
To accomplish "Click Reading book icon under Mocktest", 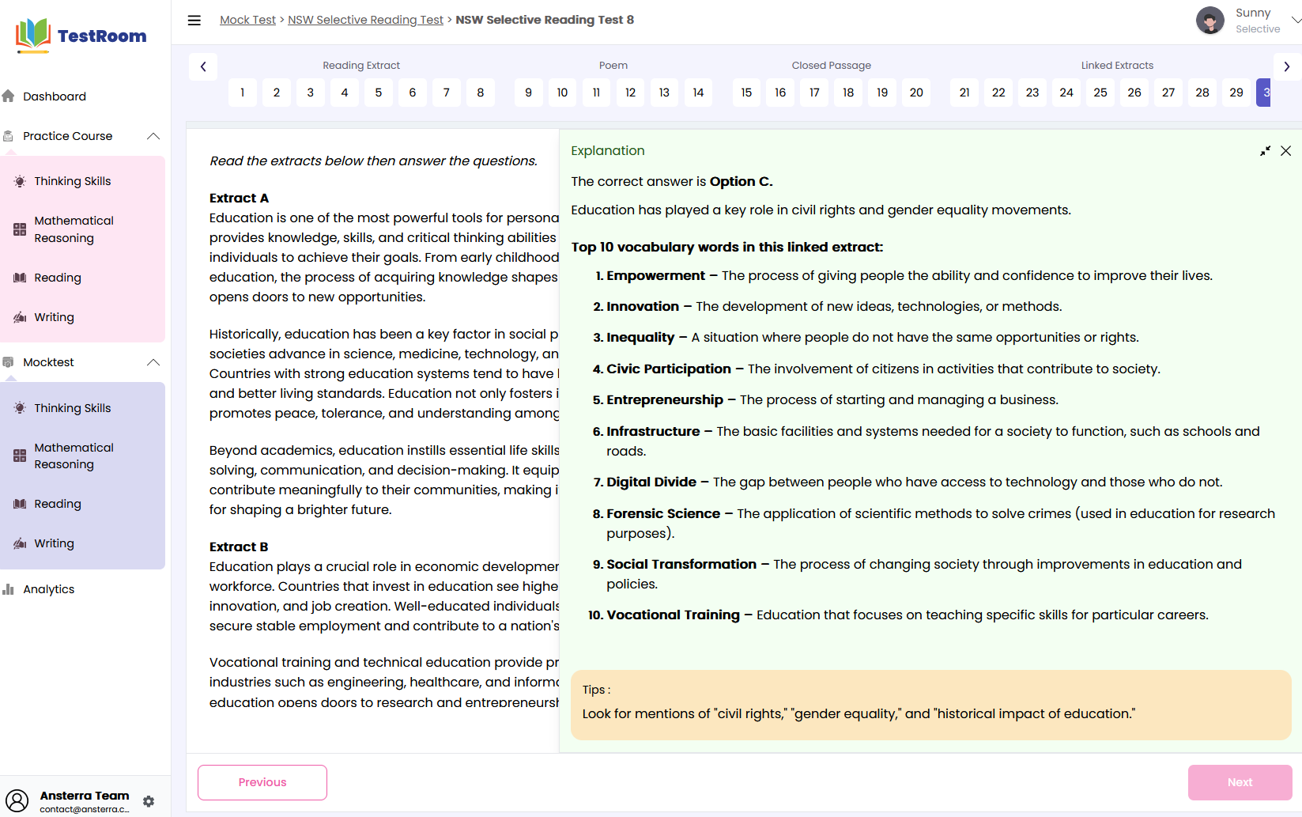I will point(20,504).
